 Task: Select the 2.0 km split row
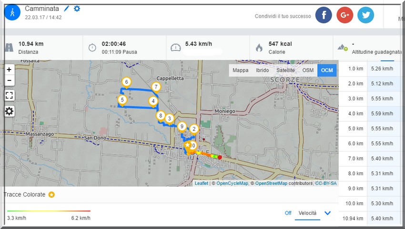point(370,84)
